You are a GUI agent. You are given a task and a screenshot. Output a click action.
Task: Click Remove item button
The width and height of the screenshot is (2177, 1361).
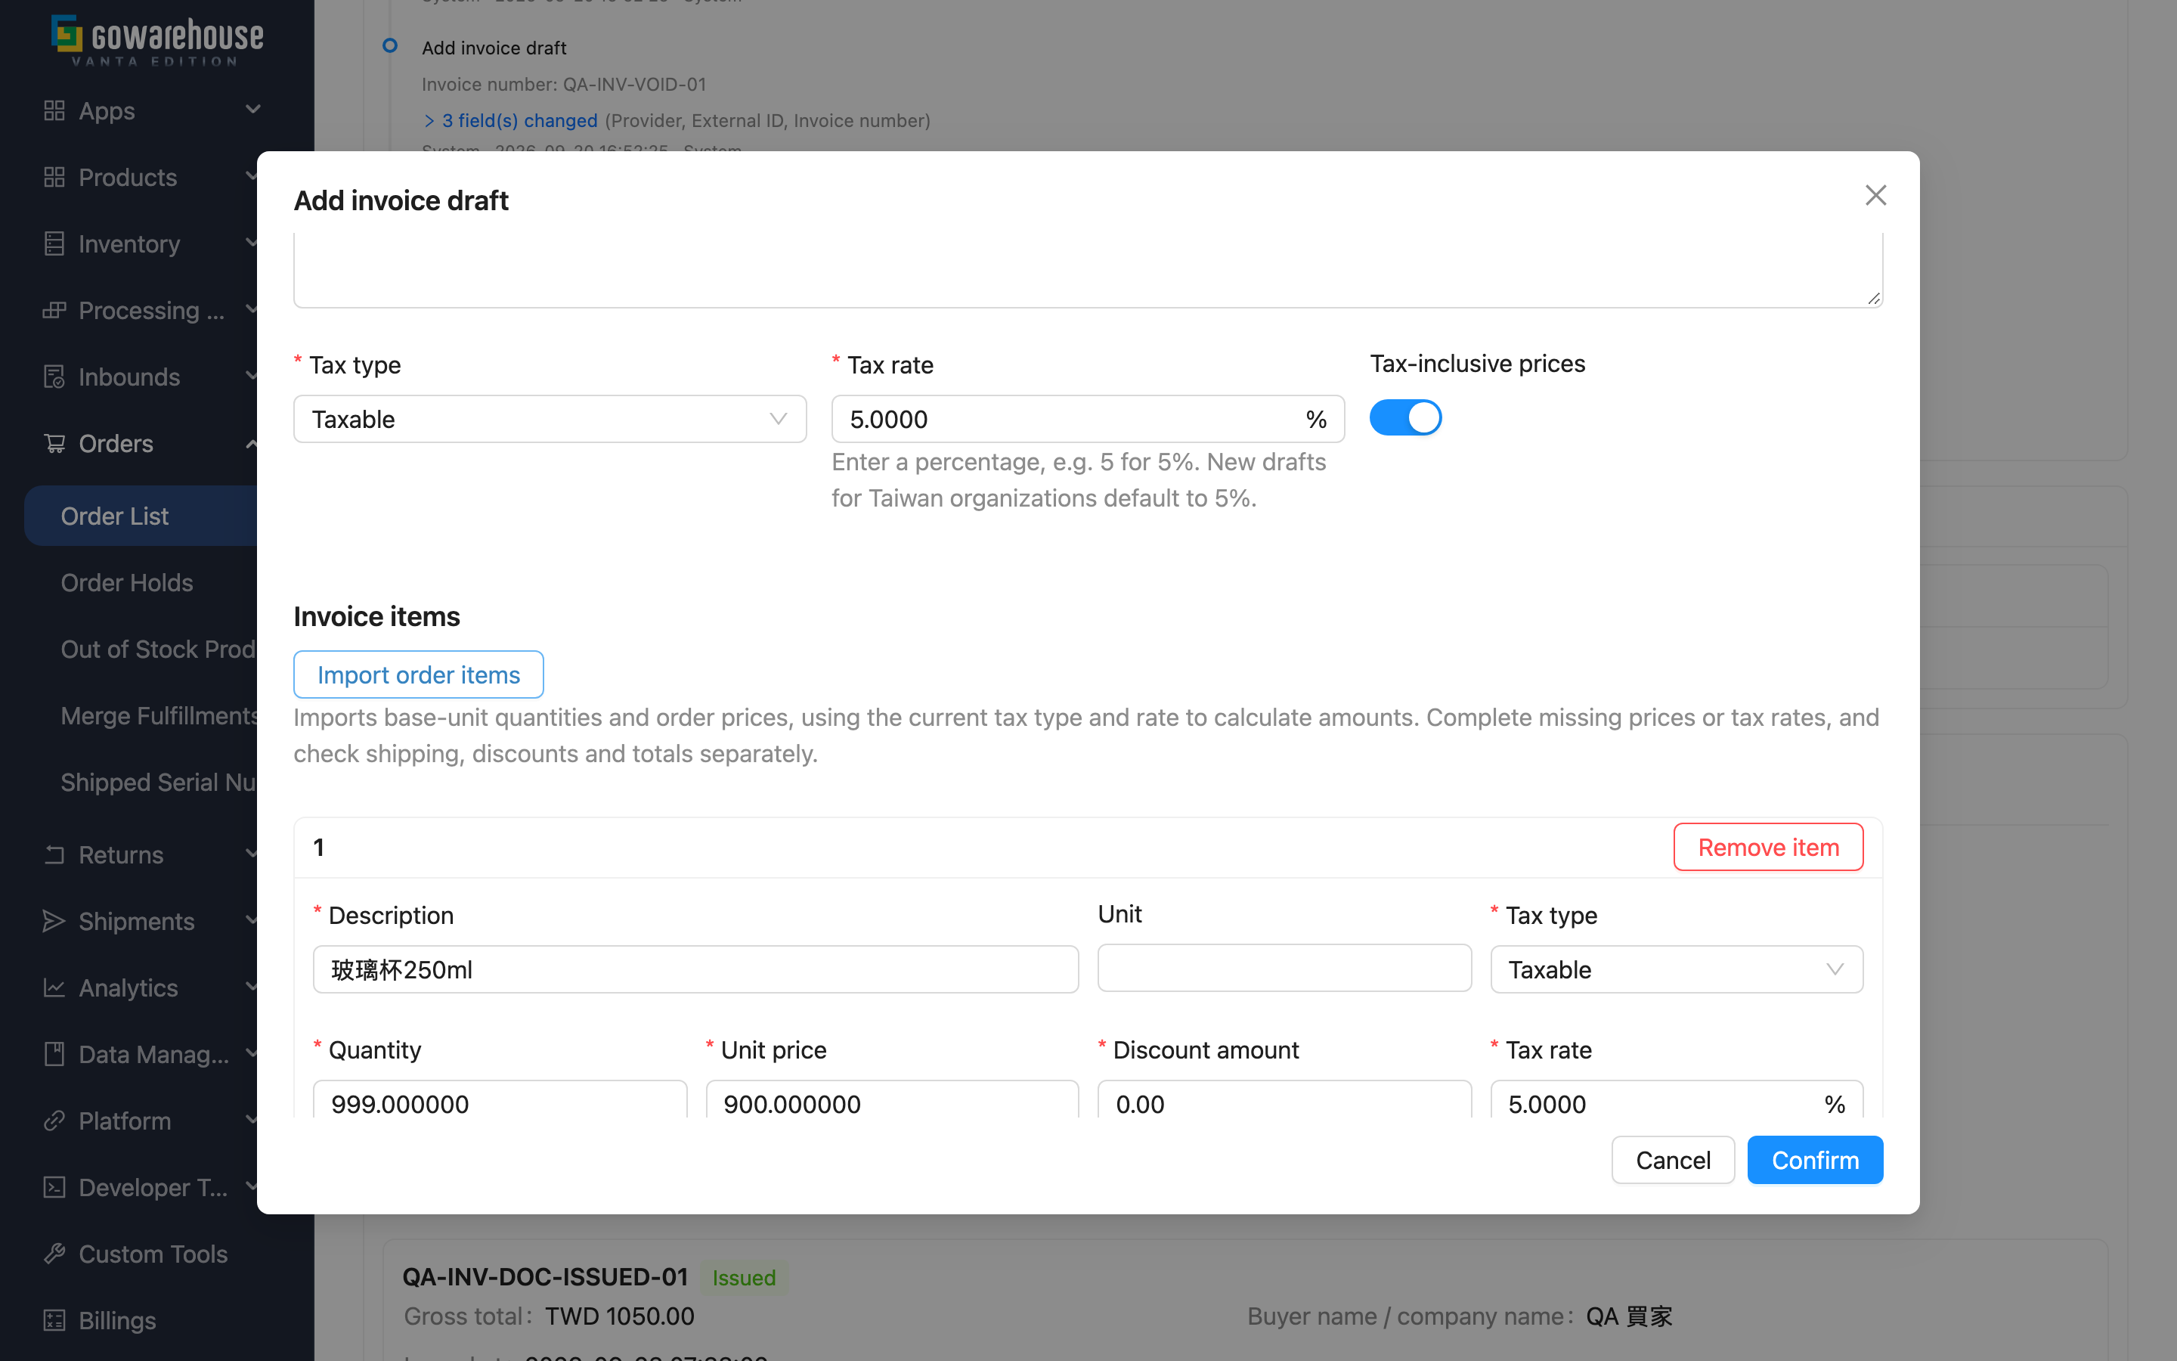(1768, 847)
